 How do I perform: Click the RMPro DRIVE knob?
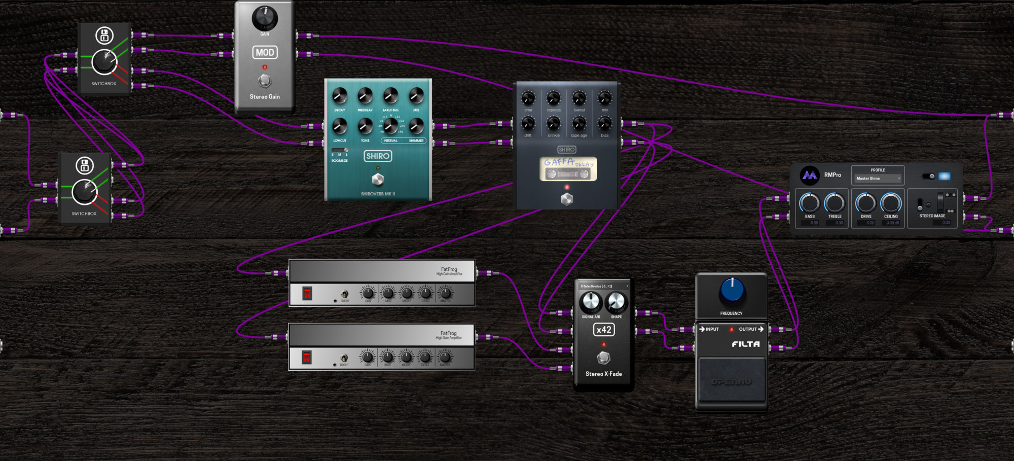click(x=866, y=203)
